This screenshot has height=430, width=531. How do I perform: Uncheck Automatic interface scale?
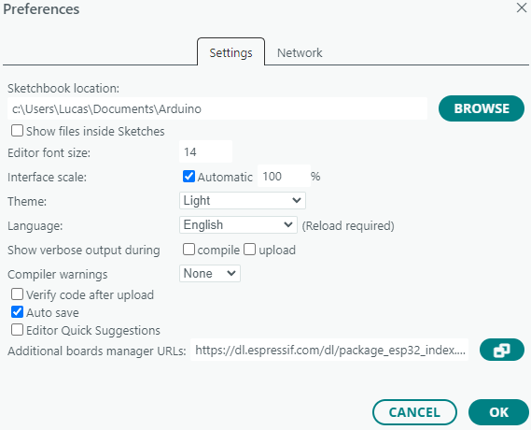189,177
